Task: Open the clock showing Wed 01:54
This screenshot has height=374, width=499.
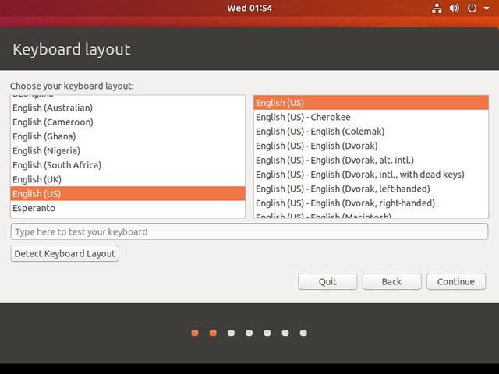Action: tap(249, 8)
